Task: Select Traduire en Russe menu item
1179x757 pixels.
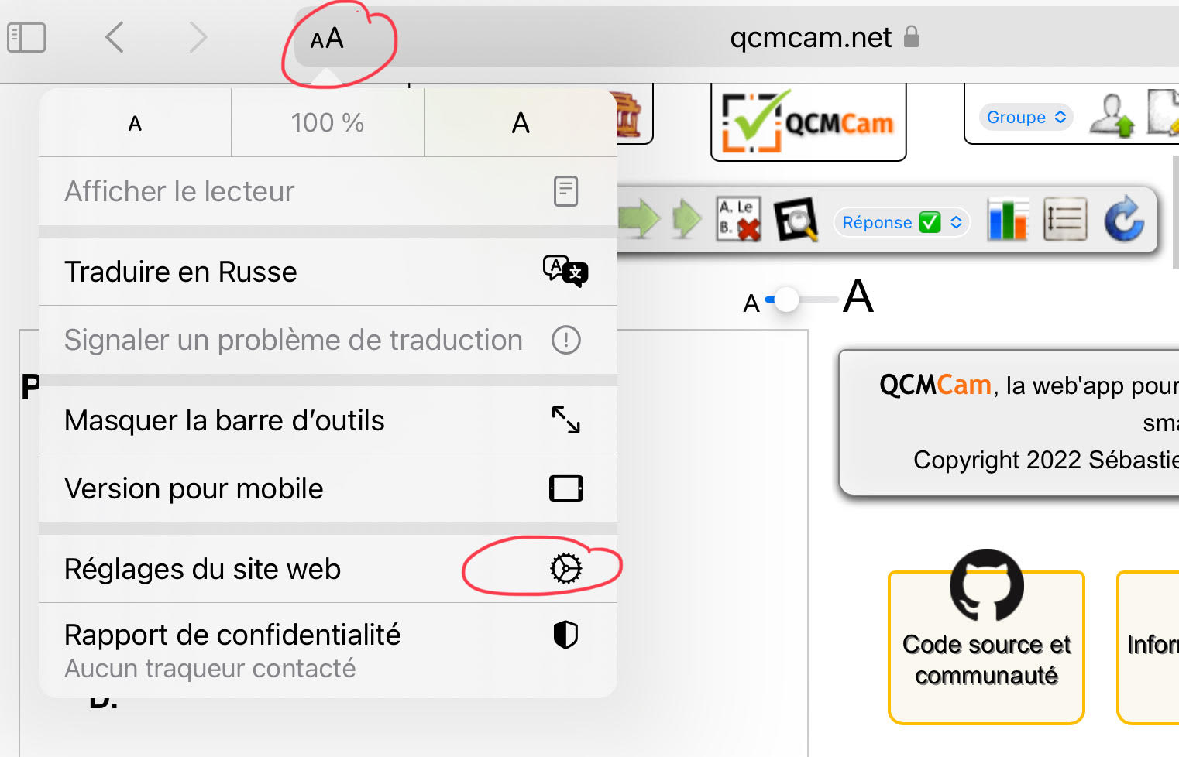Action: point(328,272)
